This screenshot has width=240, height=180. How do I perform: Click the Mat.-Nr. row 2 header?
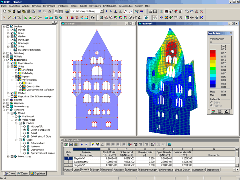[x=69, y=162]
